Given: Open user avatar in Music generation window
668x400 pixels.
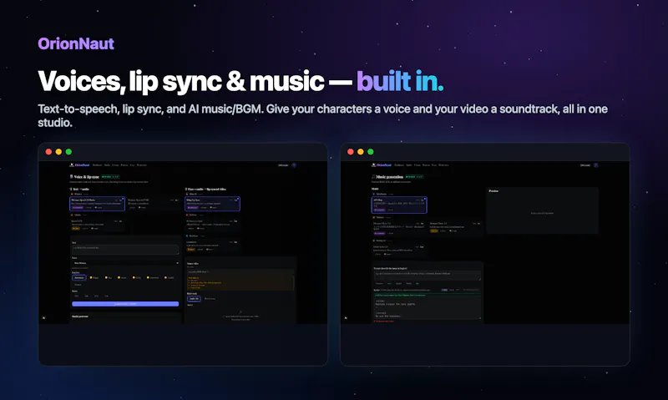Looking at the screenshot, I should click(595, 165).
